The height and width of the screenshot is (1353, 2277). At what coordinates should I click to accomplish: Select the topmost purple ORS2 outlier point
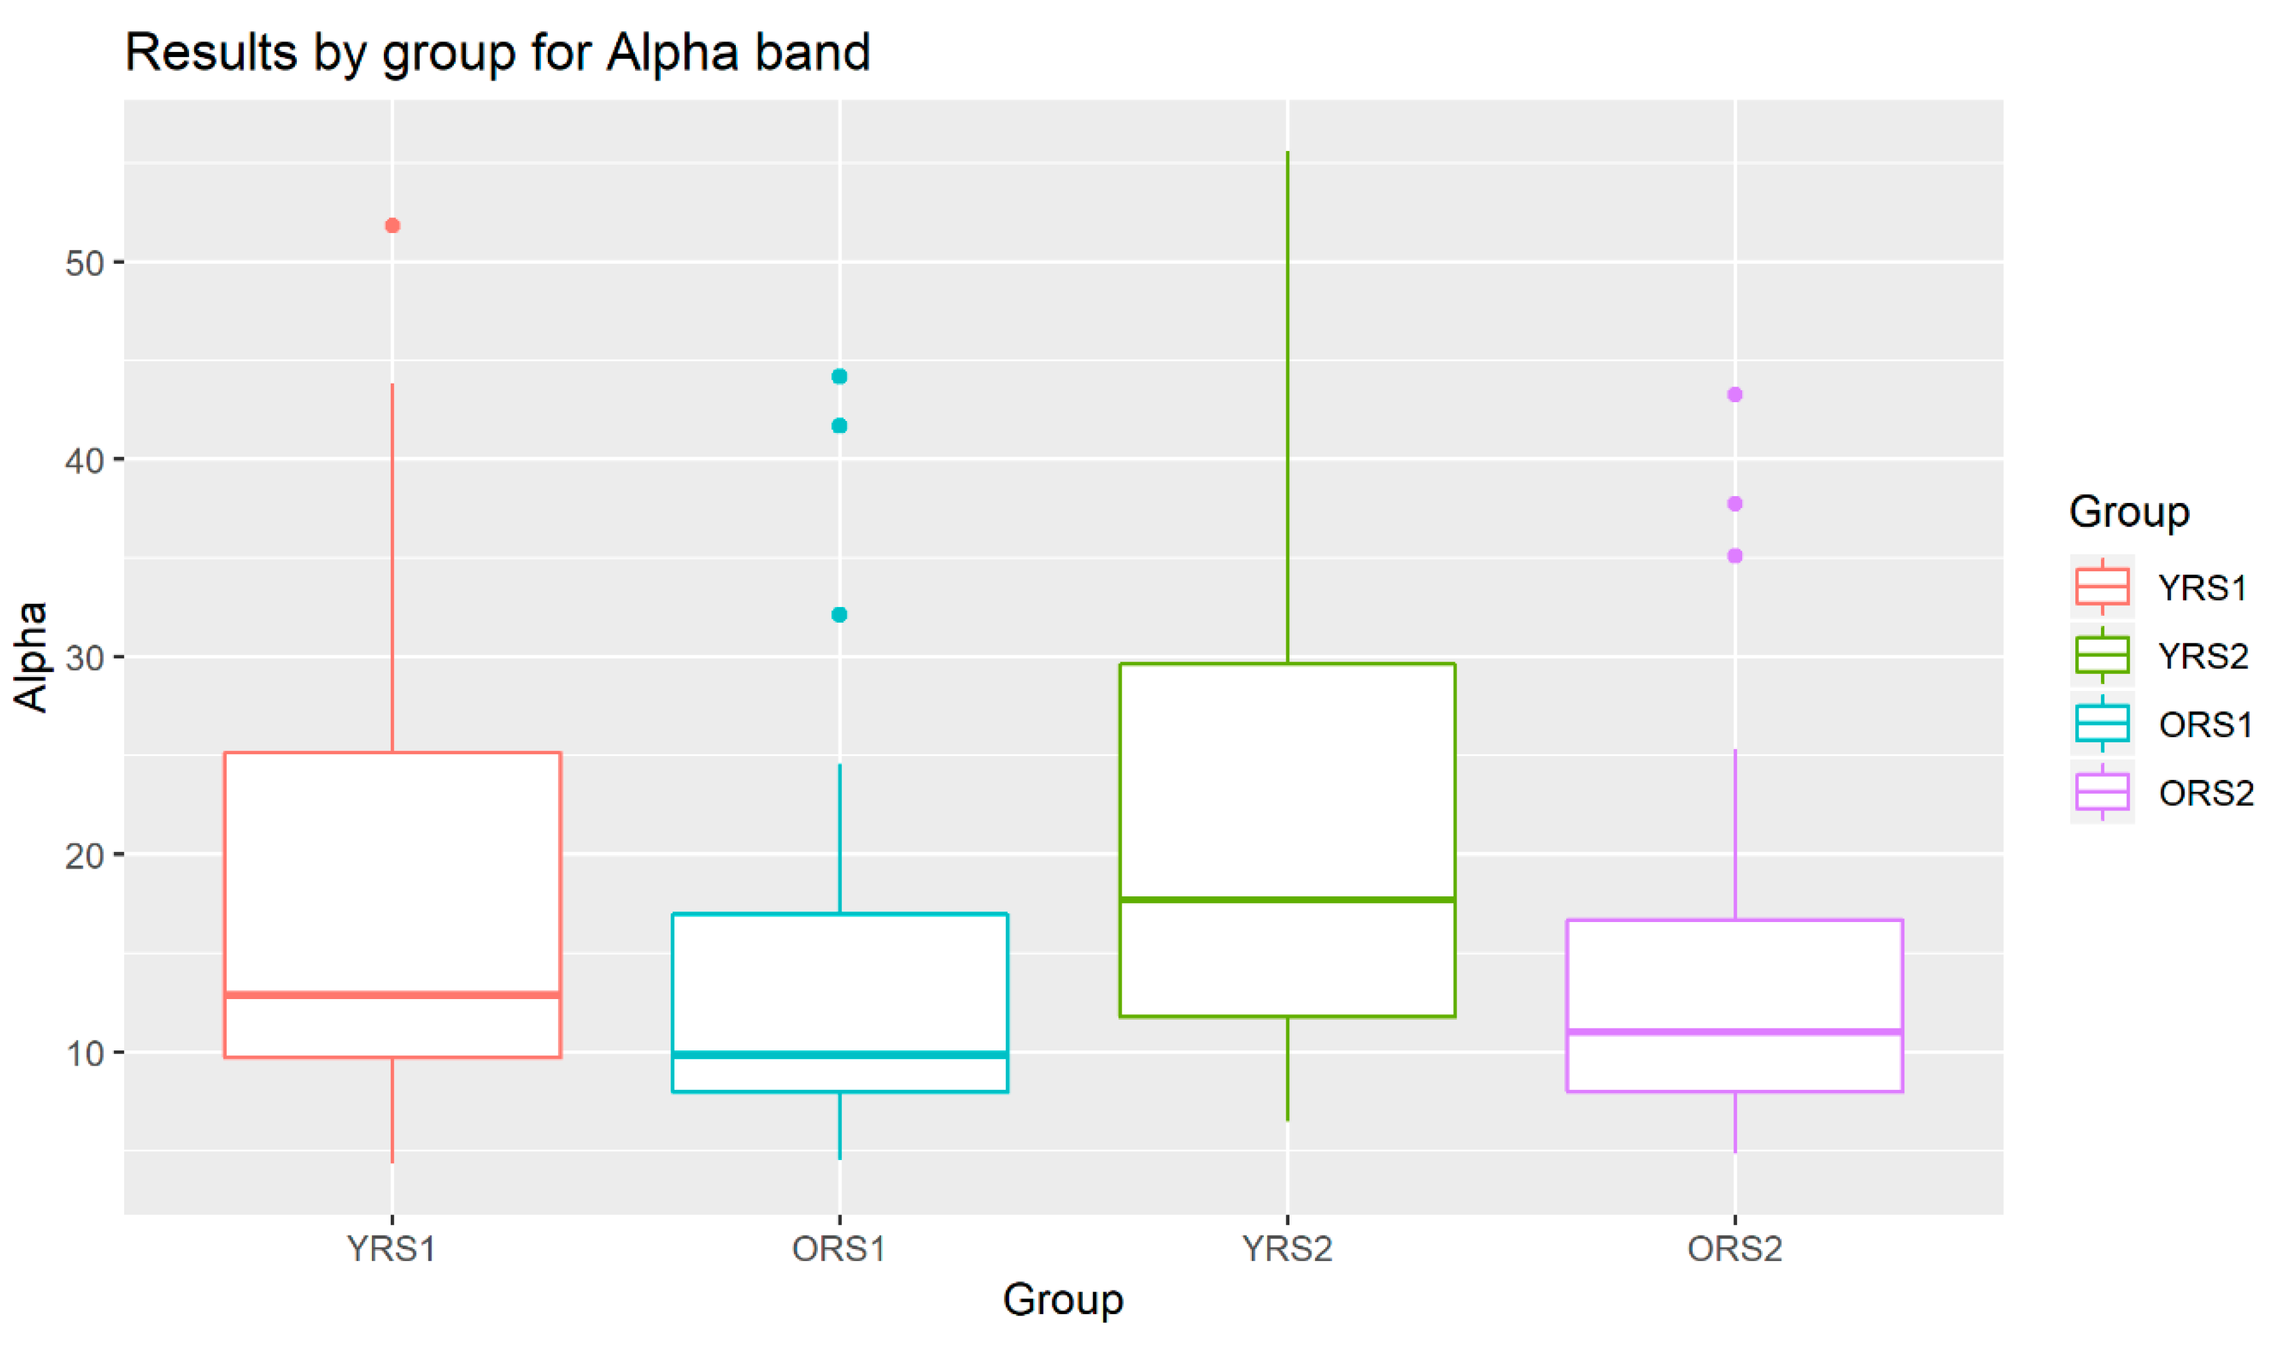click(x=1735, y=395)
